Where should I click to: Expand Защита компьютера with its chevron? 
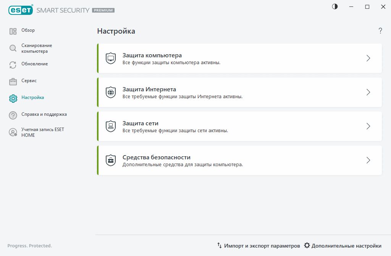368,58
